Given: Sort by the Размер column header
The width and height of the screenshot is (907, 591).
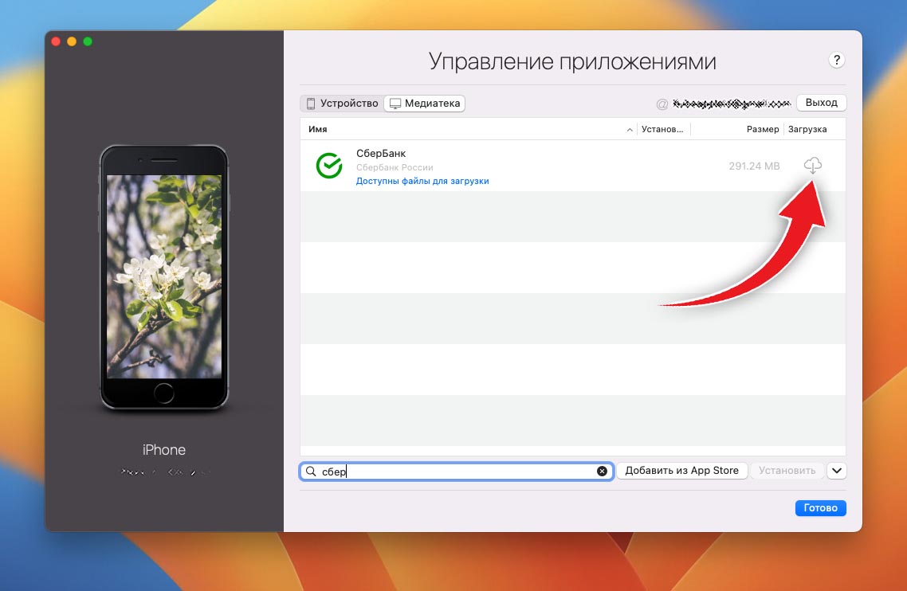Looking at the screenshot, I should [763, 129].
